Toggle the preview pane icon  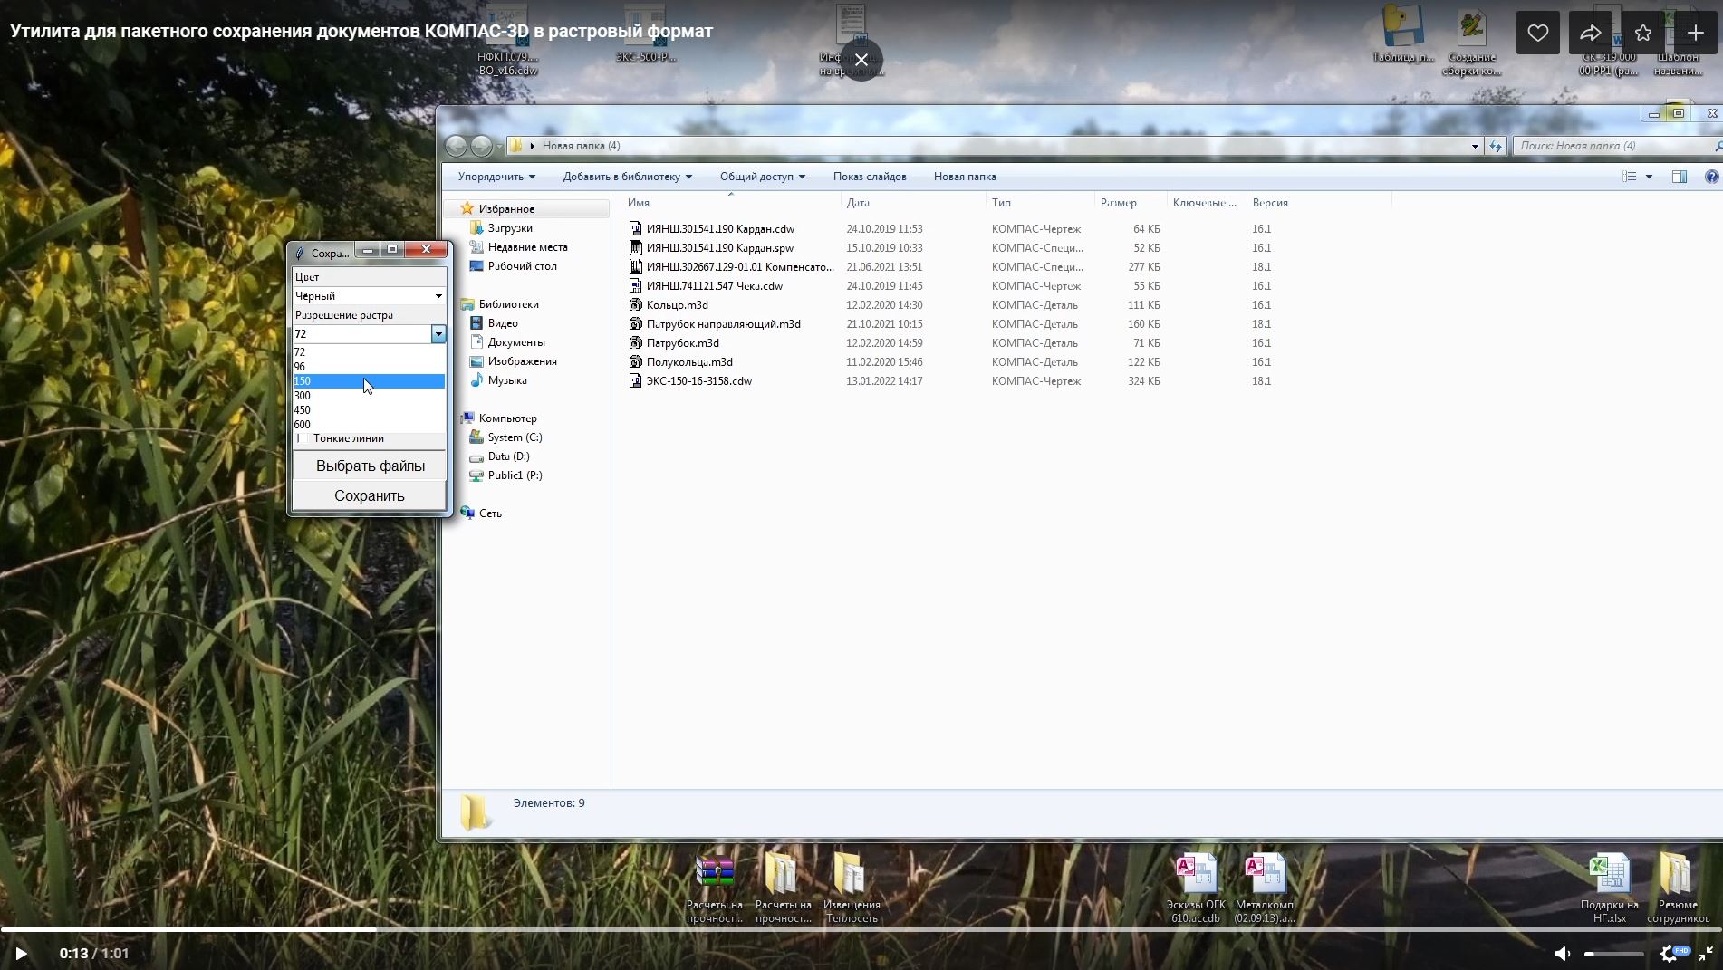point(1680,177)
